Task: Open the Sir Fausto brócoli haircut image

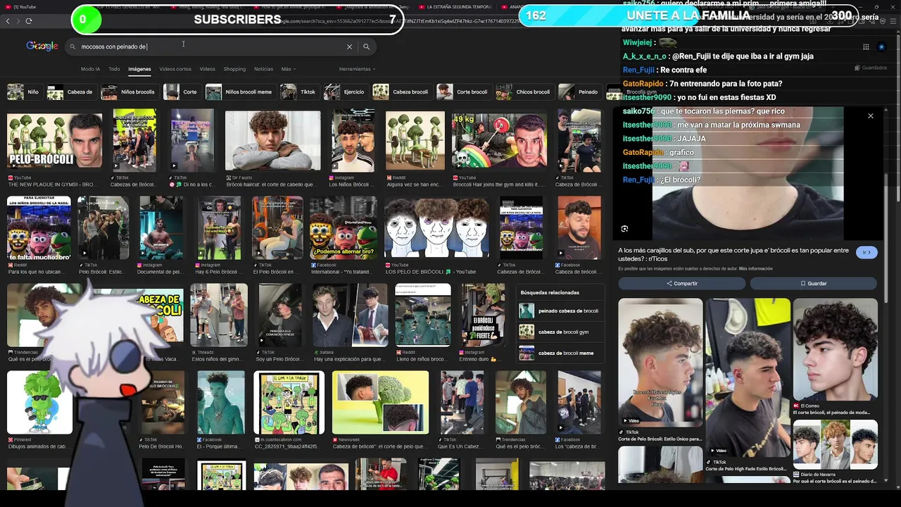Action: click(272, 140)
